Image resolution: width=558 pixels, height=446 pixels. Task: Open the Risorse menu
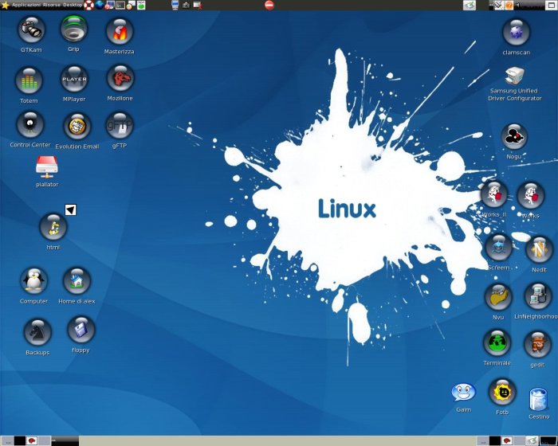click(52, 5)
